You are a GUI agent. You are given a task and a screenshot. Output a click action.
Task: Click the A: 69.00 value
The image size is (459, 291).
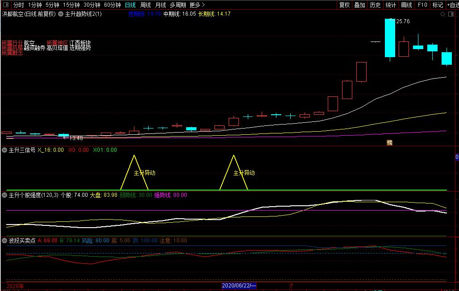47,241
